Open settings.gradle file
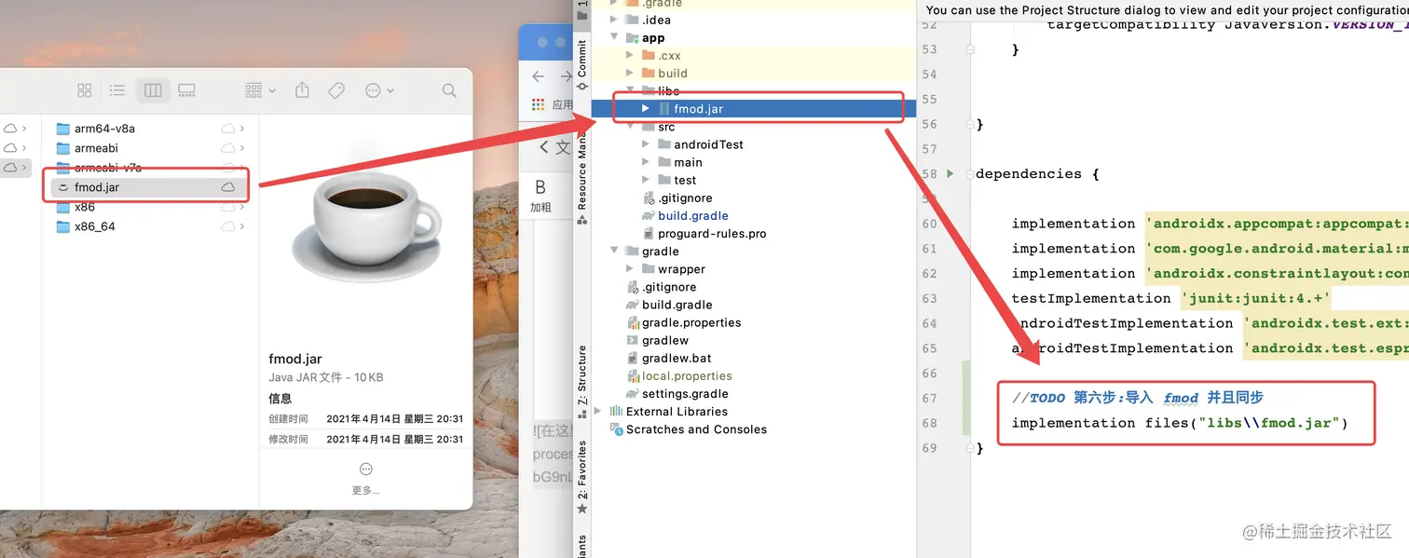Screen dimensions: 1409x558 pyautogui.click(x=684, y=394)
